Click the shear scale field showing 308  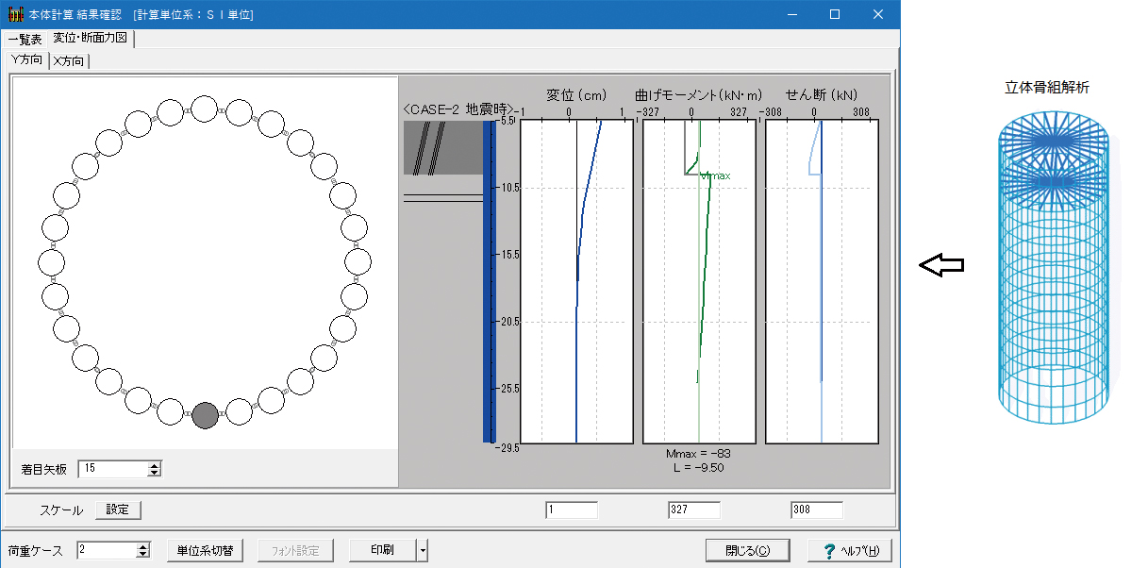pos(816,510)
